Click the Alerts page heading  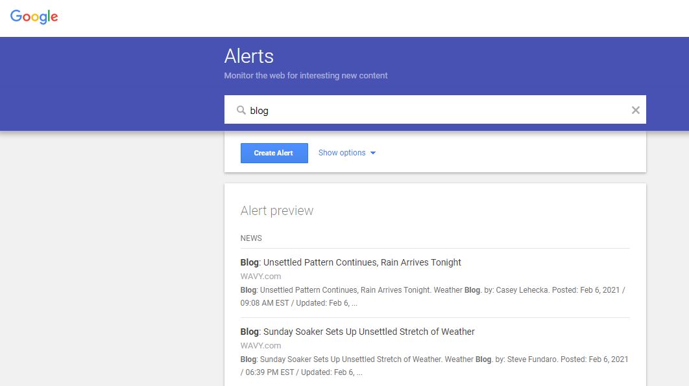pos(248,56)
